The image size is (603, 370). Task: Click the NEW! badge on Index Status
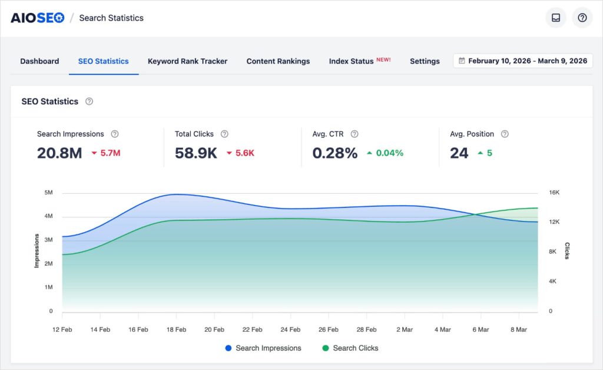pos(383,60)
